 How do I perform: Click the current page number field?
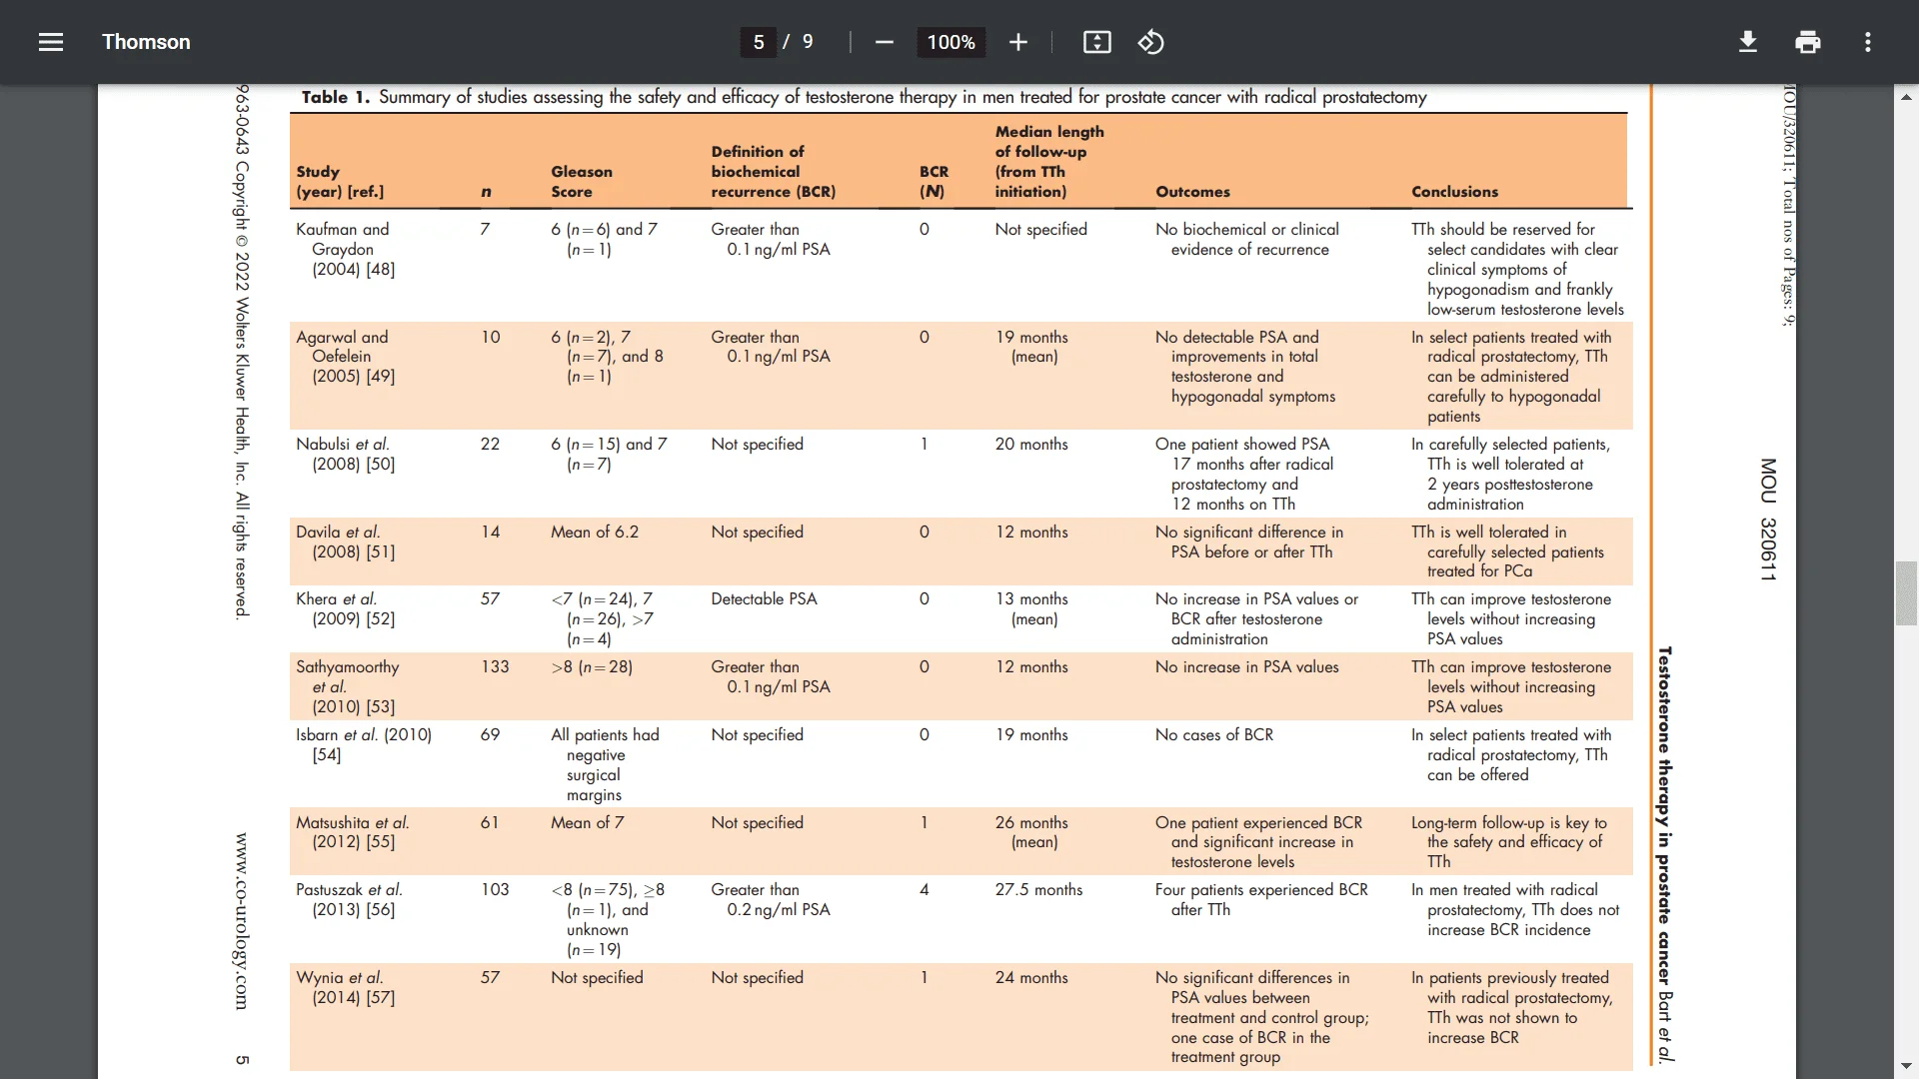tap(759, 42)
